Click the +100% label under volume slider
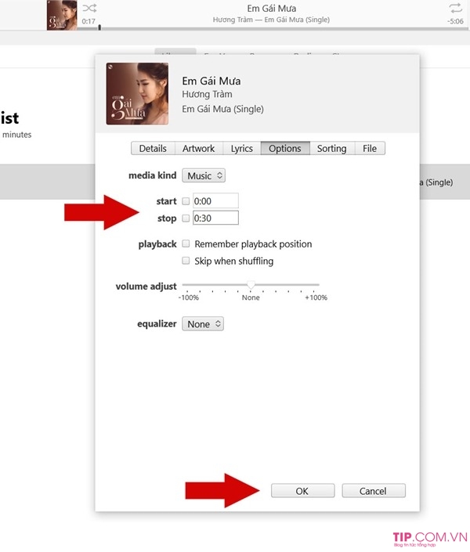The height and width of the screenshot is (552, 470). tap(316, 298)
